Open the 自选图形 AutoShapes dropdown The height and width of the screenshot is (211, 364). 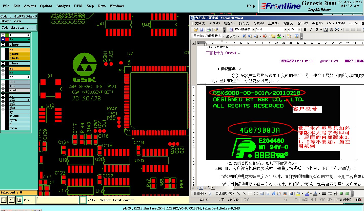click(225, 194)
